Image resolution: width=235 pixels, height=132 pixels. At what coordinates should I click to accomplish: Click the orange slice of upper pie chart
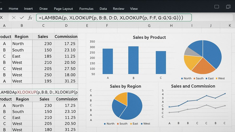(203, 67)
